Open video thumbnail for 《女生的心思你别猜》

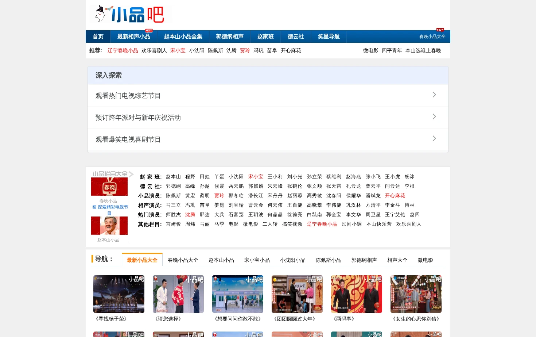pos(416,294)
